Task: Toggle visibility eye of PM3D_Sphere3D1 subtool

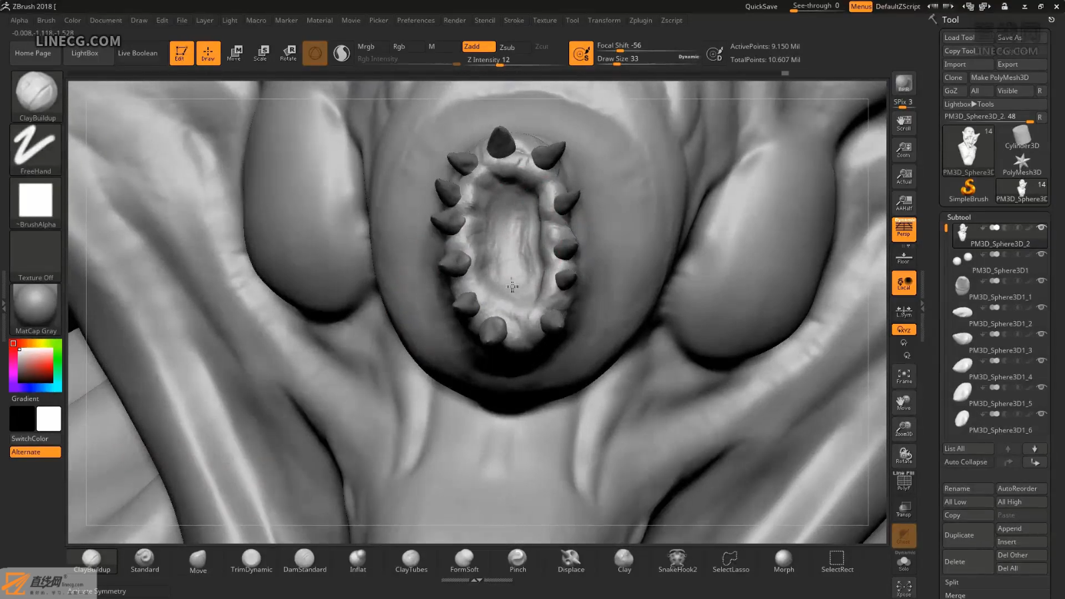Action: [1041, 255]
